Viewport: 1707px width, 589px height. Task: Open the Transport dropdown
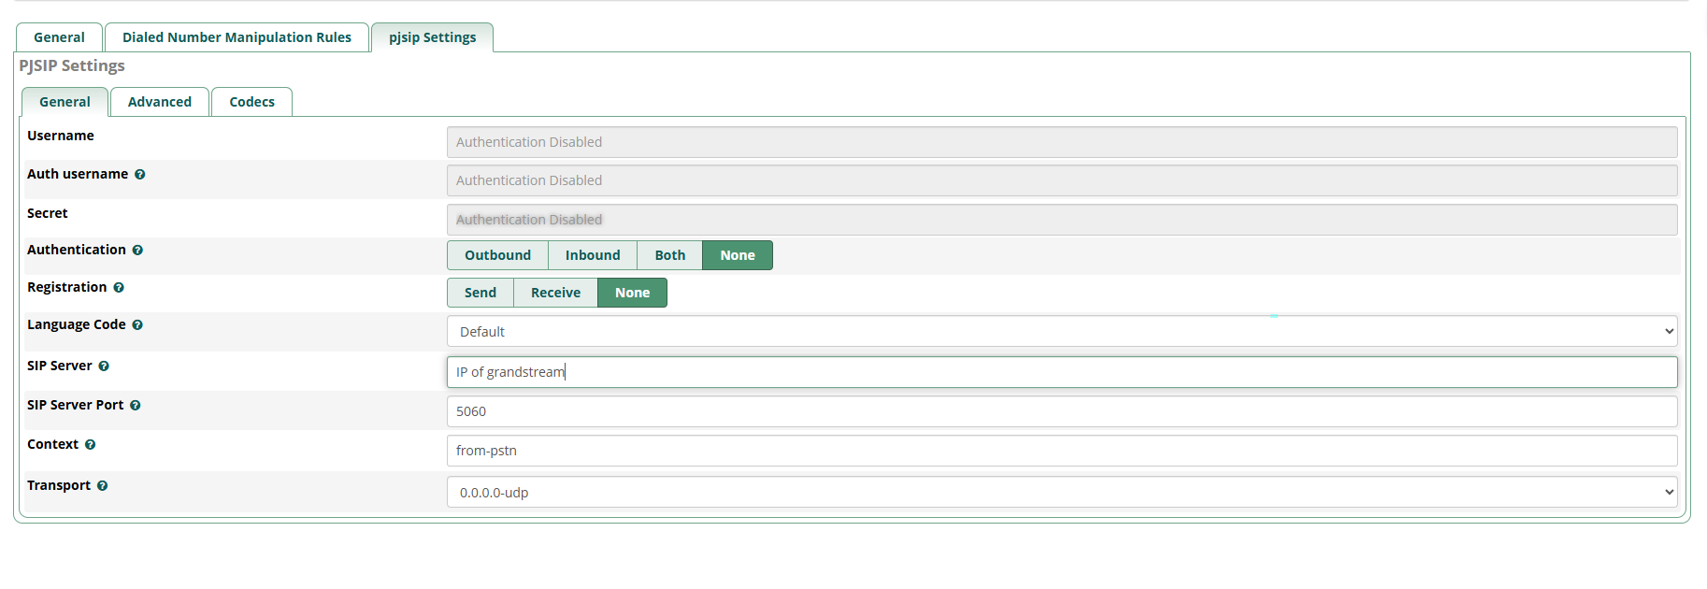tap(1061, 493)
